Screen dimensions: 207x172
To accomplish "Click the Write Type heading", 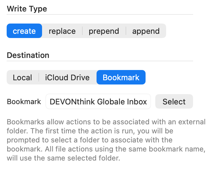I will pos(27,9).
